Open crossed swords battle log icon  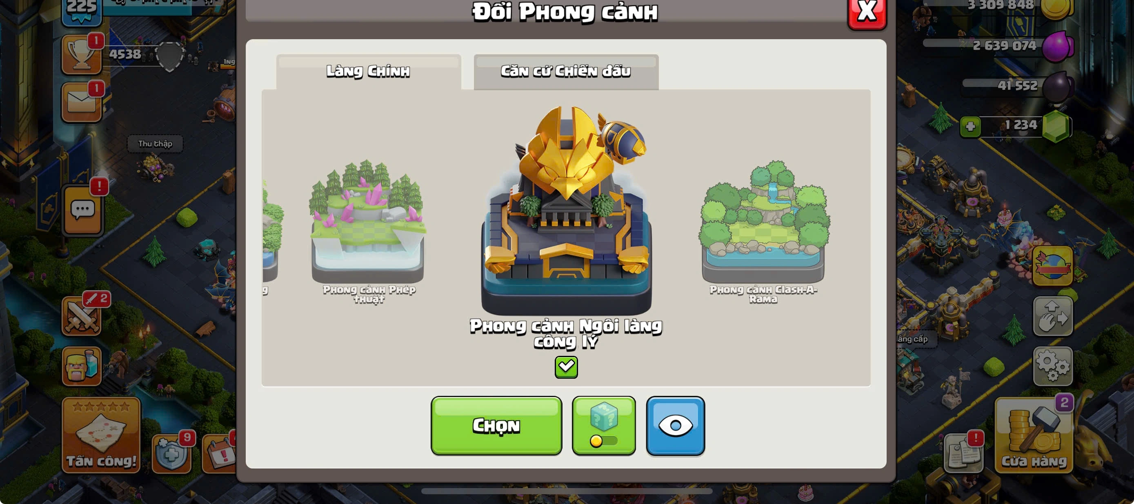(x=82, y=316)
